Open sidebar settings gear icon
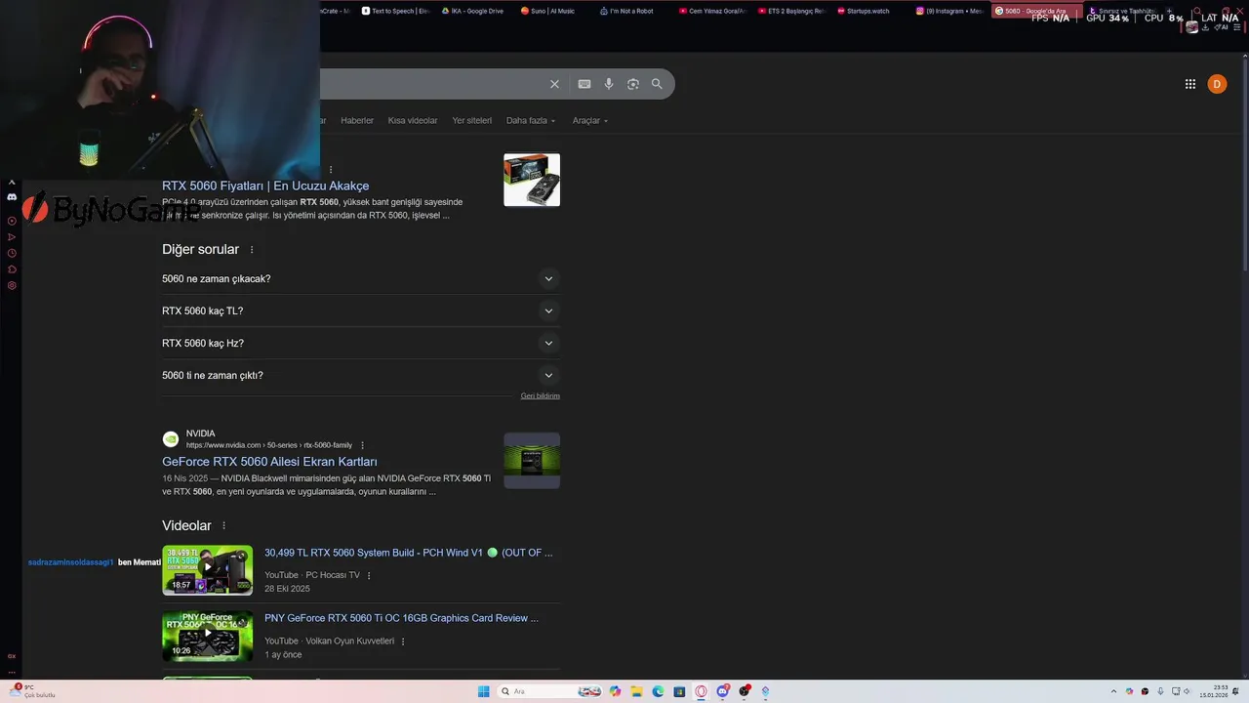This screenshot has width=1249, height=703. (12, 286)
